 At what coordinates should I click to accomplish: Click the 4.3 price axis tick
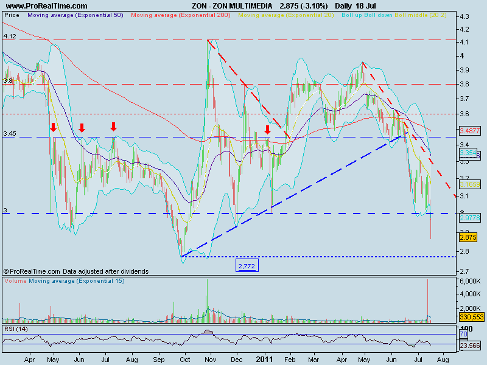464,16
